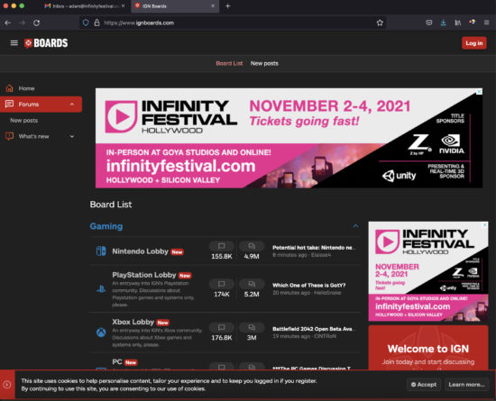Viewport: 496px width, 401px height.
Task: Open the tracking protection shield icon
Action: pyautogui.click(x=86, y=23)
